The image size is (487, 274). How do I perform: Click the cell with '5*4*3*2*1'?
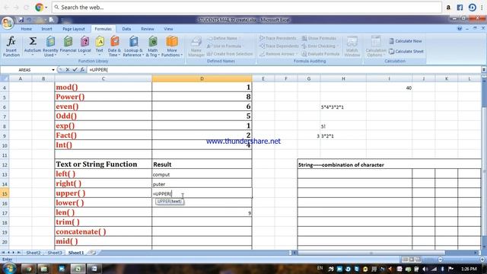tap(343, 107)
